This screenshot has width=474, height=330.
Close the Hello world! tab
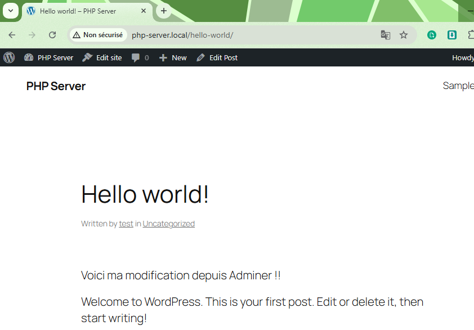click(x=144, y=11)
